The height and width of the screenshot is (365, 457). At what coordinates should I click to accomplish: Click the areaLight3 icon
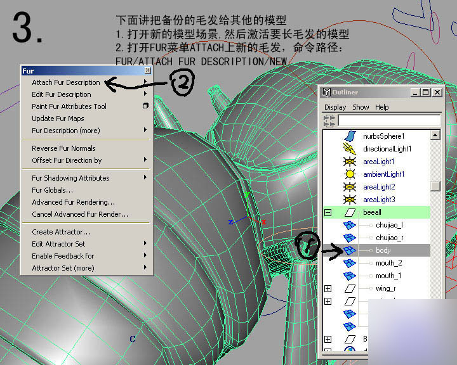pyautogui.click(x=350, y=200)
